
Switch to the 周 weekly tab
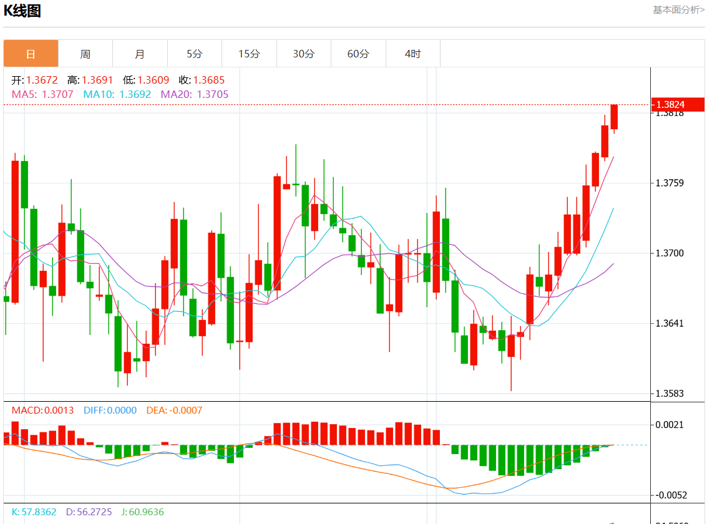coord(85,54)
